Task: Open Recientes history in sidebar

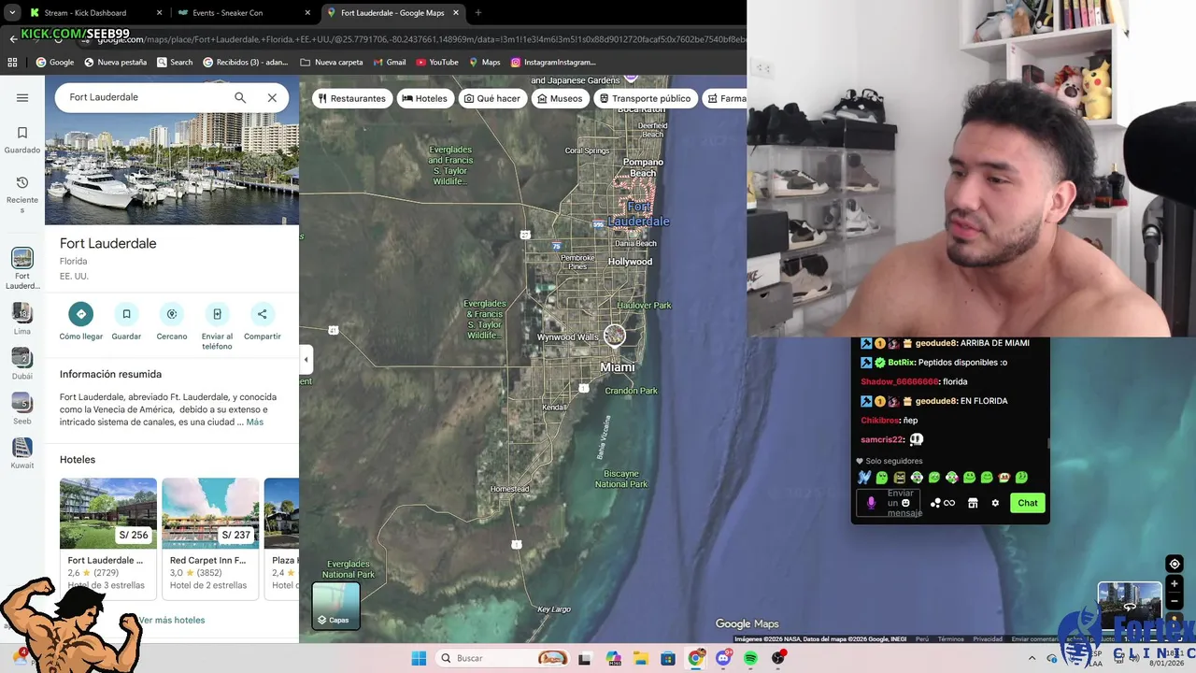Action: (x=22, y=194)
